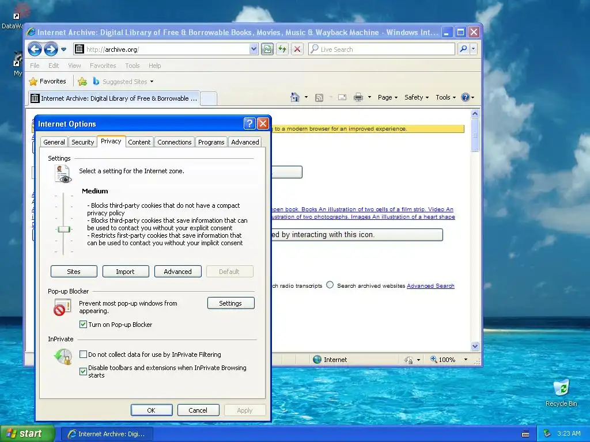Open the Page command bar menu
This screenshot has width=590, height=442.
pos(388,97)
